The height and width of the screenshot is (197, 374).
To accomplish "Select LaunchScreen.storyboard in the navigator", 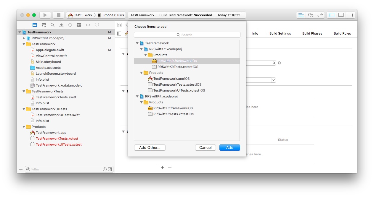I will tap(56, 74).
